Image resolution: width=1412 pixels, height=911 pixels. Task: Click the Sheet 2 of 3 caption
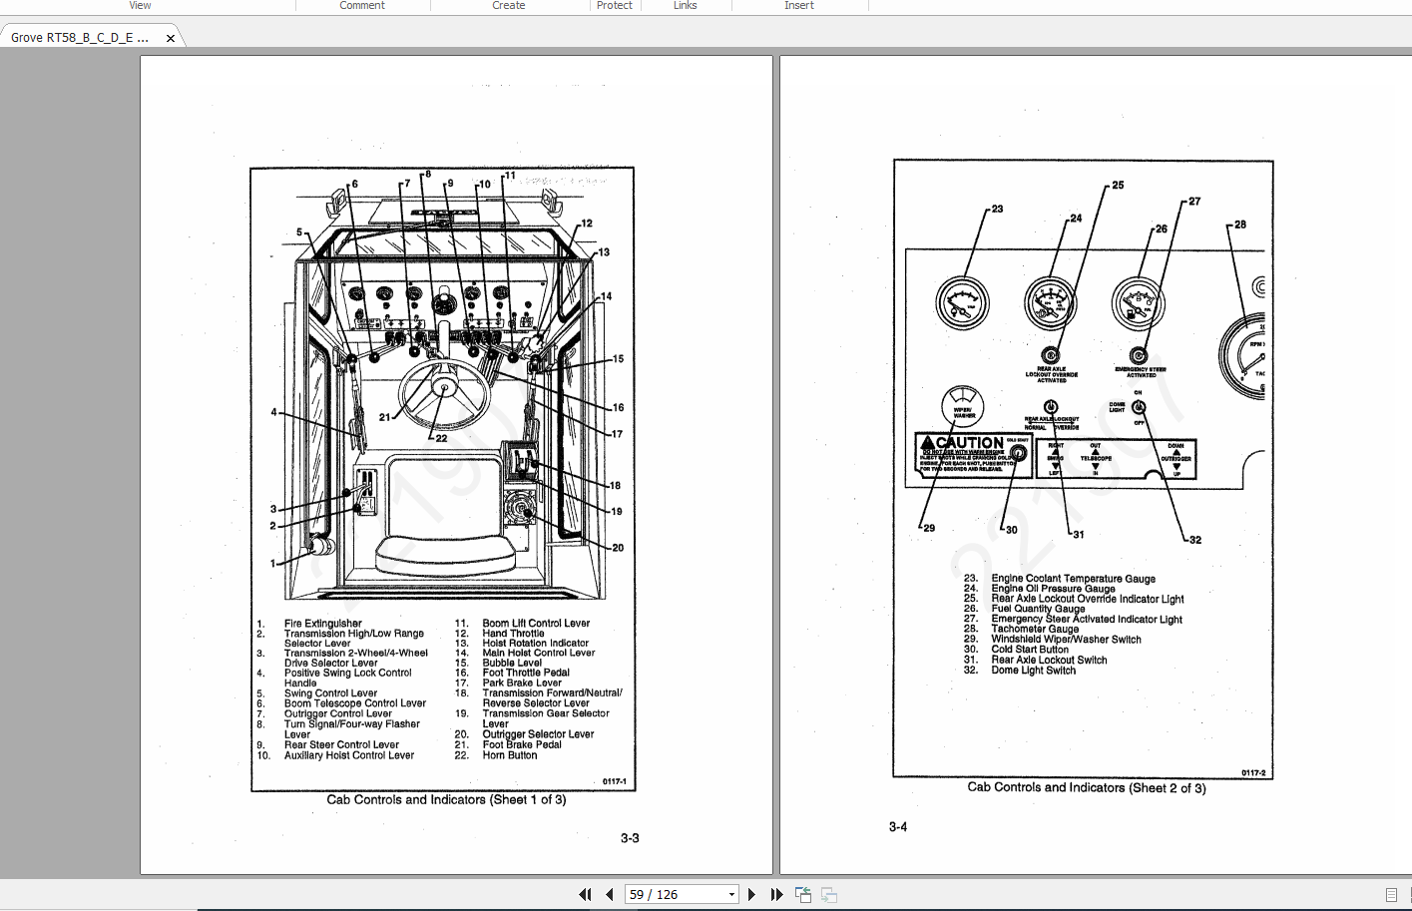(x=1086, y=788)
